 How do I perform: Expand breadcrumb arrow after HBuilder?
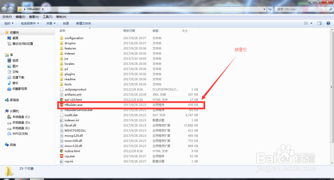pyautogui.click(x=43, y=9)
